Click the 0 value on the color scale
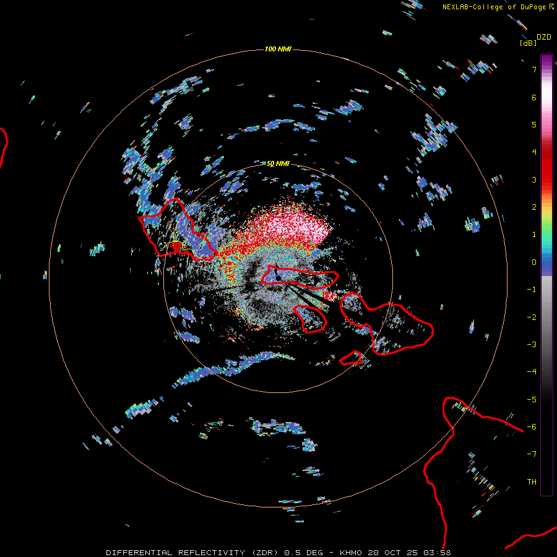Viewport: 557px width, 557px height. [x=534, y=262]
